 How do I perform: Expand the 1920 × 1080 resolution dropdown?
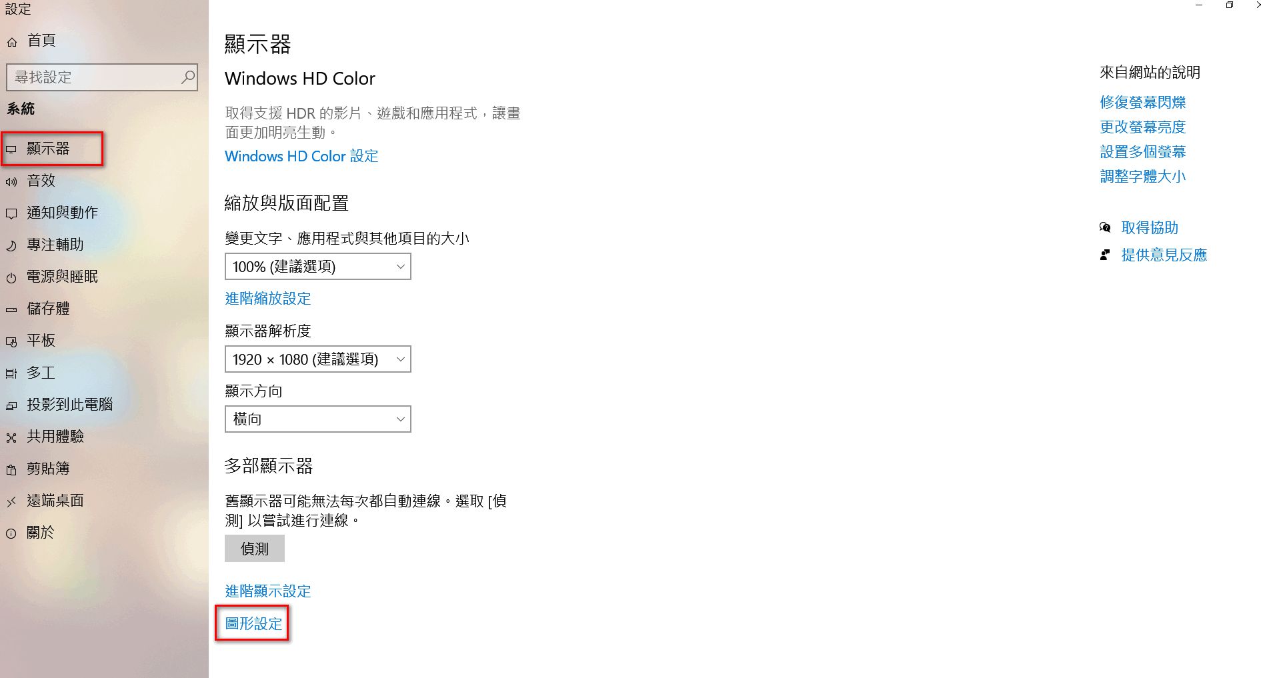tap(318, 359)
